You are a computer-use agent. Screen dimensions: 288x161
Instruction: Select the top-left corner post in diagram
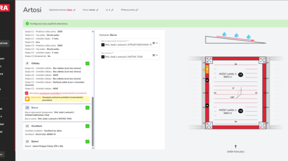pos(209,60)
